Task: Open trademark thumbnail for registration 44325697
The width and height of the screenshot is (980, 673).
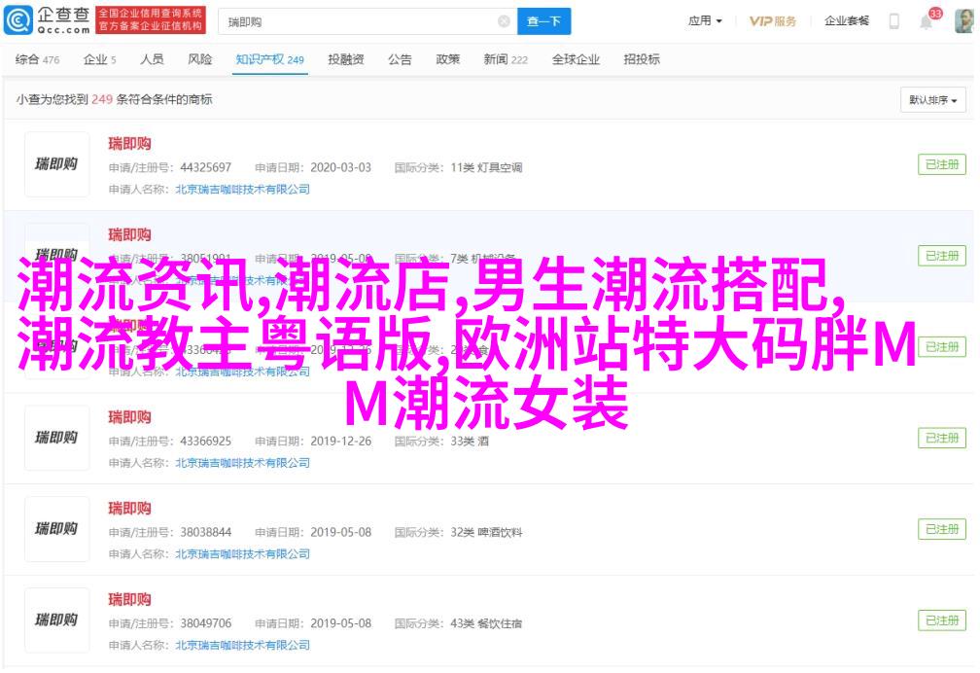Action: coord(56,164)
